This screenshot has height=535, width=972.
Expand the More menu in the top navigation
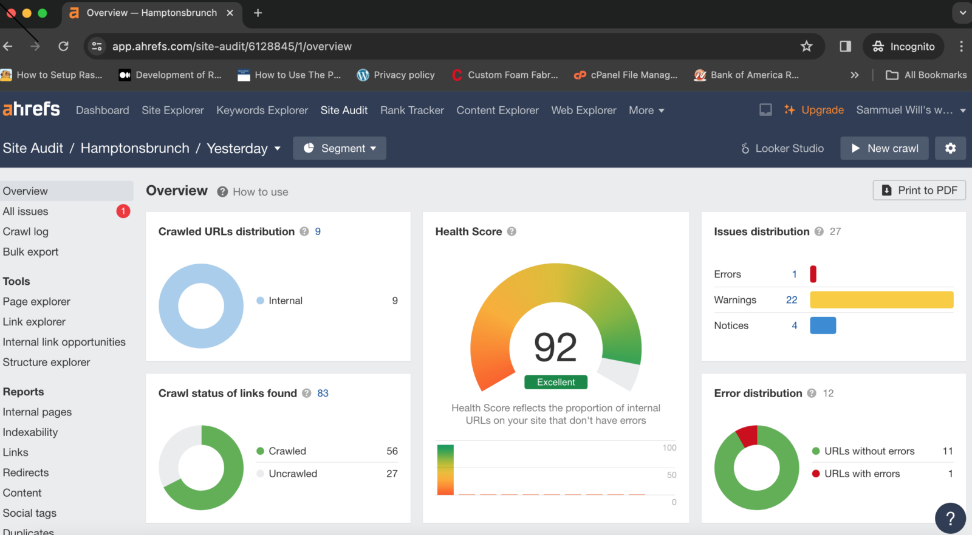pyautogui.click(x=646, y=110)
